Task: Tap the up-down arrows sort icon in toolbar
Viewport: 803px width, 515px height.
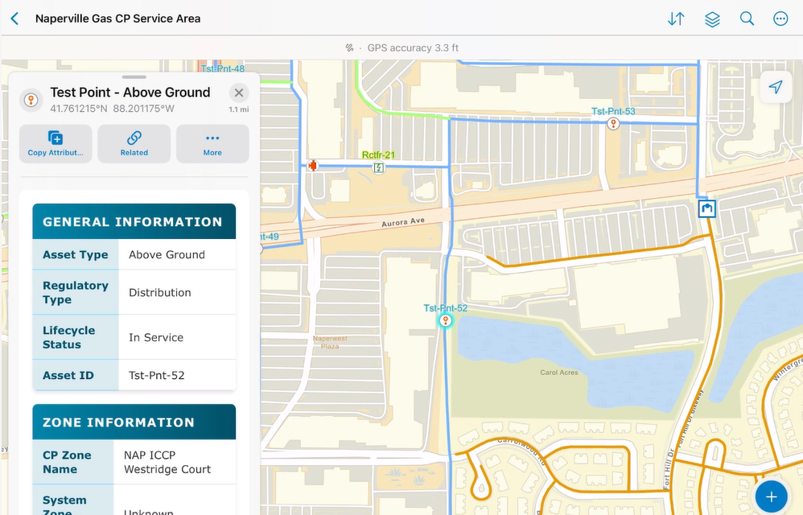Action: [x=676, y=19]
